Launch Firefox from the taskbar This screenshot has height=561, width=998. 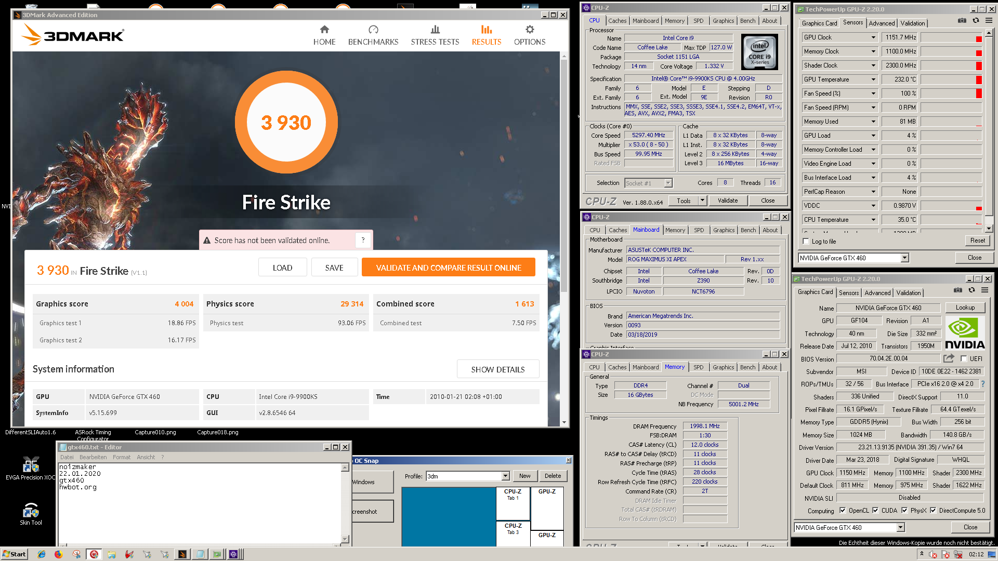[59, 554]
